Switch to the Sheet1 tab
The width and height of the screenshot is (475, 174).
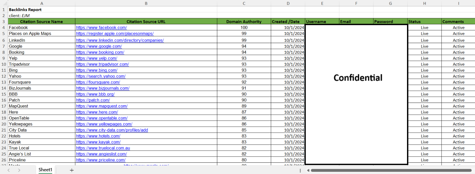pos(45,170)
